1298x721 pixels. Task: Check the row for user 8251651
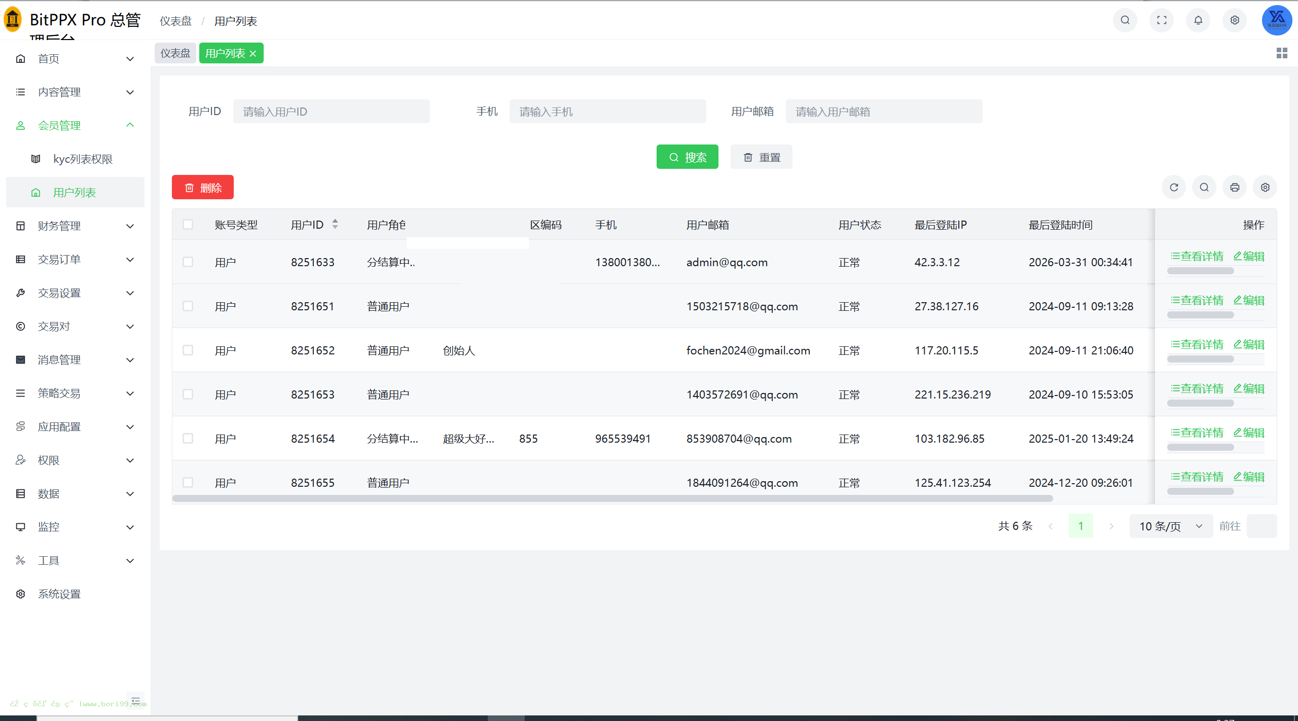tap(188, 306)
